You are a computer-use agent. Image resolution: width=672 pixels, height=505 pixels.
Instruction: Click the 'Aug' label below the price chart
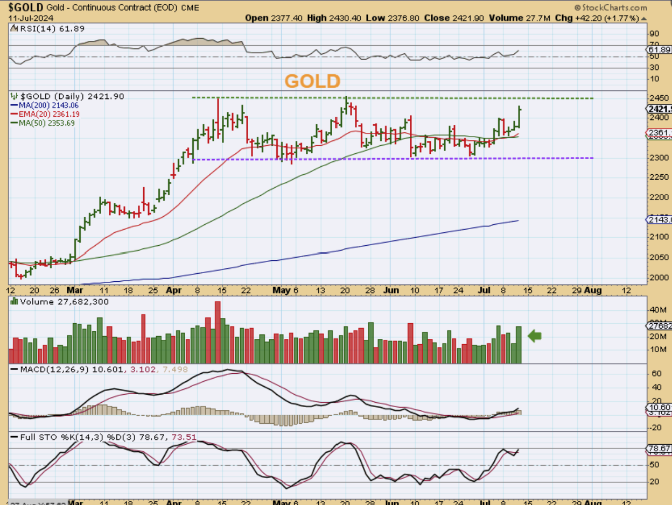[593, 290]
